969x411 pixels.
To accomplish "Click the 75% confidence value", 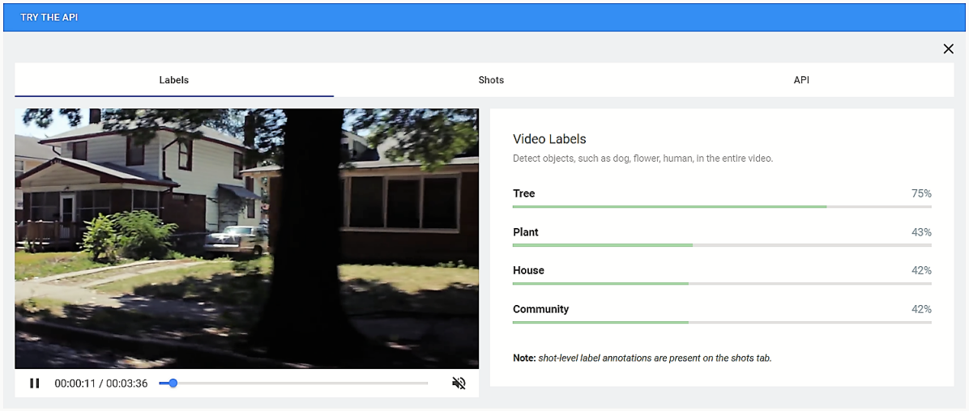I will (x=921, y=194).
